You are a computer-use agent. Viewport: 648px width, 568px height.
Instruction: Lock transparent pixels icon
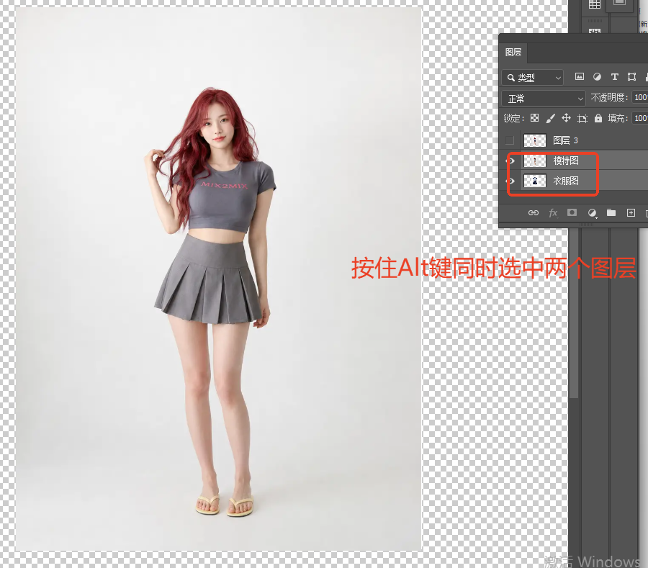534,118
